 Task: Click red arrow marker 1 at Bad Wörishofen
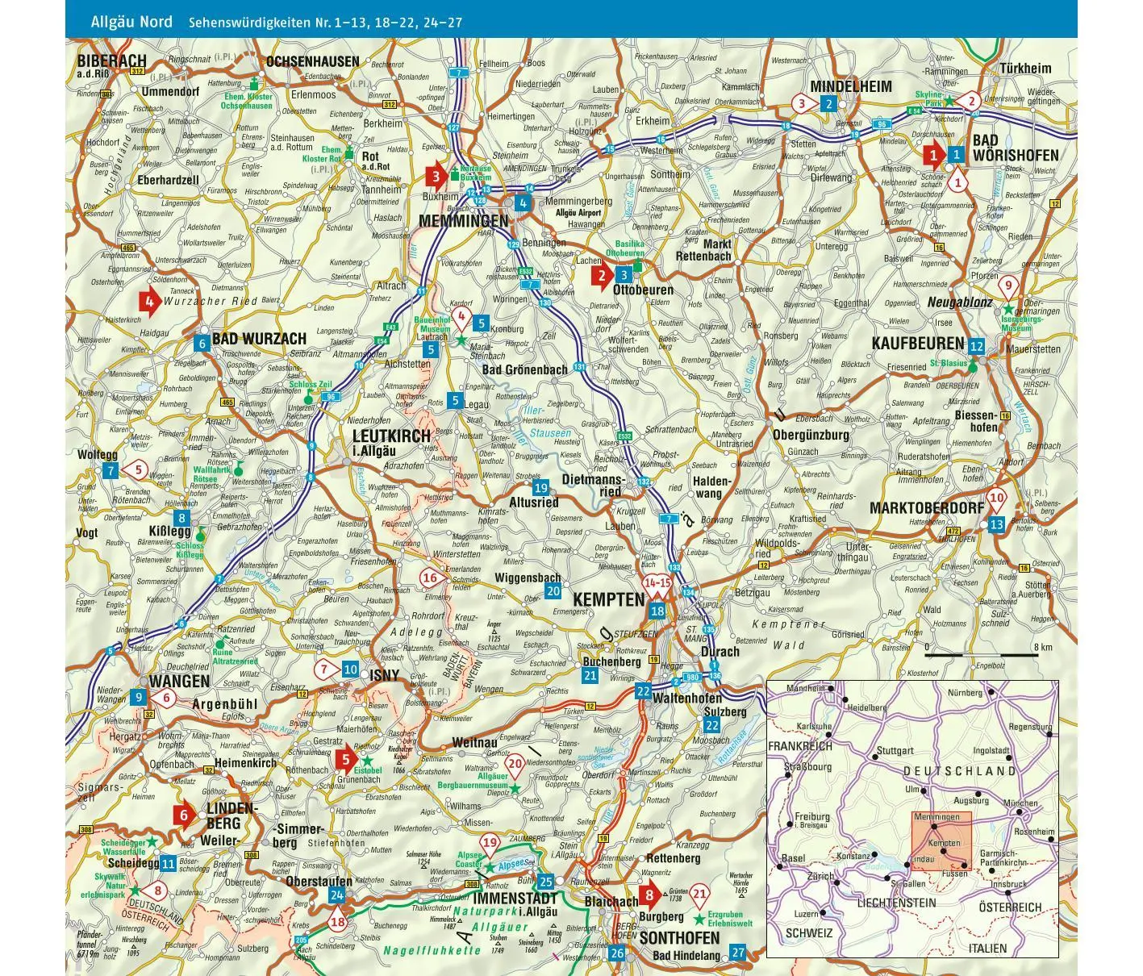[933, 154]
